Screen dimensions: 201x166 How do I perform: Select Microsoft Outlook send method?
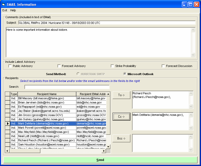(x=125, y=74)
